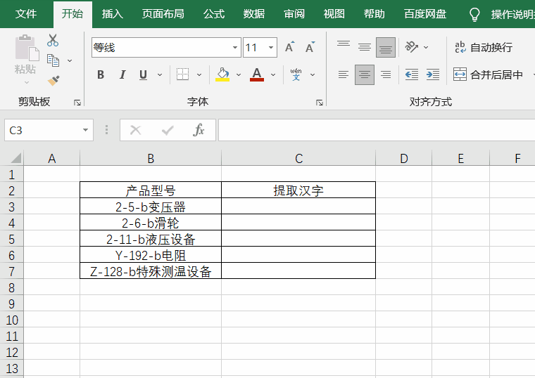Screen dimensions: 535x378
Task: Expand the fill color dropdown arrow
Action: tap(239, 74)
